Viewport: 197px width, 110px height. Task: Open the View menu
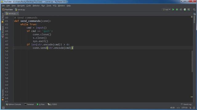[14, 5]
